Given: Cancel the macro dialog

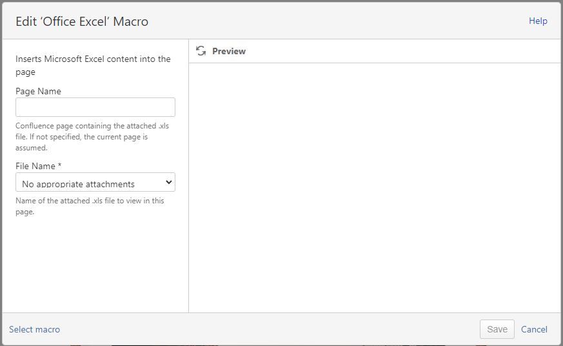Looking at the screenshot, I should 534,329.
